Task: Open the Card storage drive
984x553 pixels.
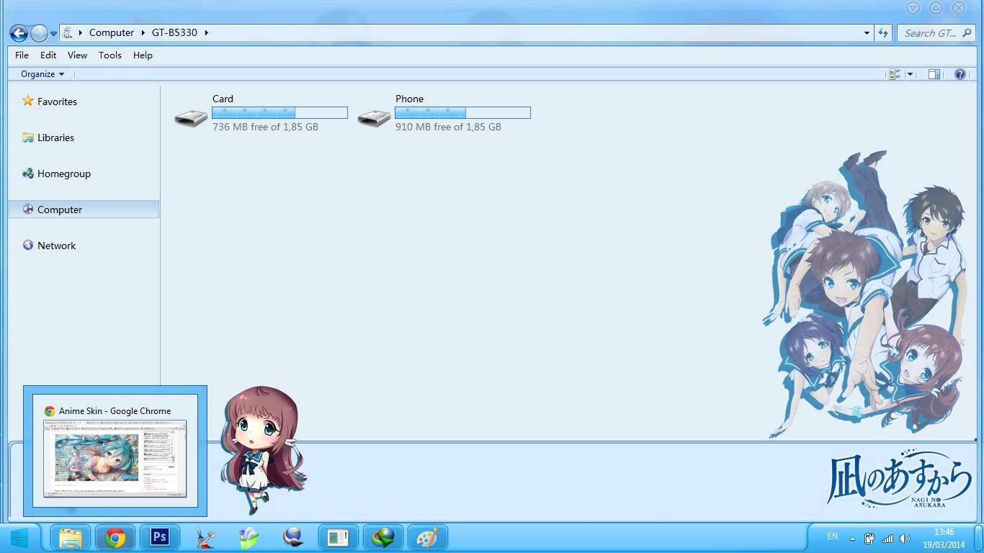Action: (192, 117)
